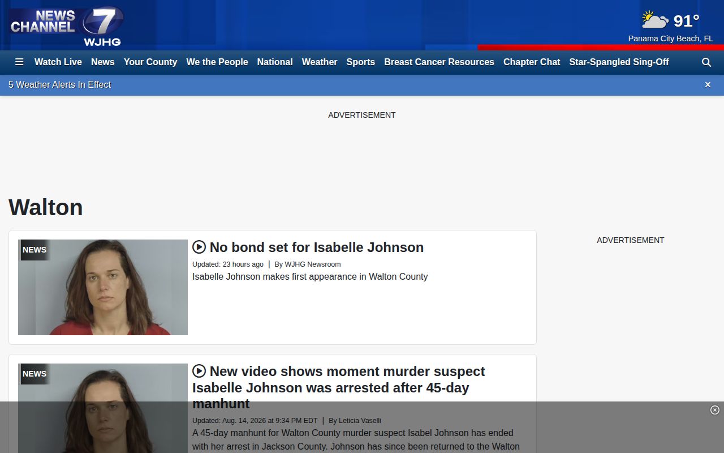Viewport: 724px width, 453px height.
Task: Click the partly cloudy weather icon
Action: 655,20
